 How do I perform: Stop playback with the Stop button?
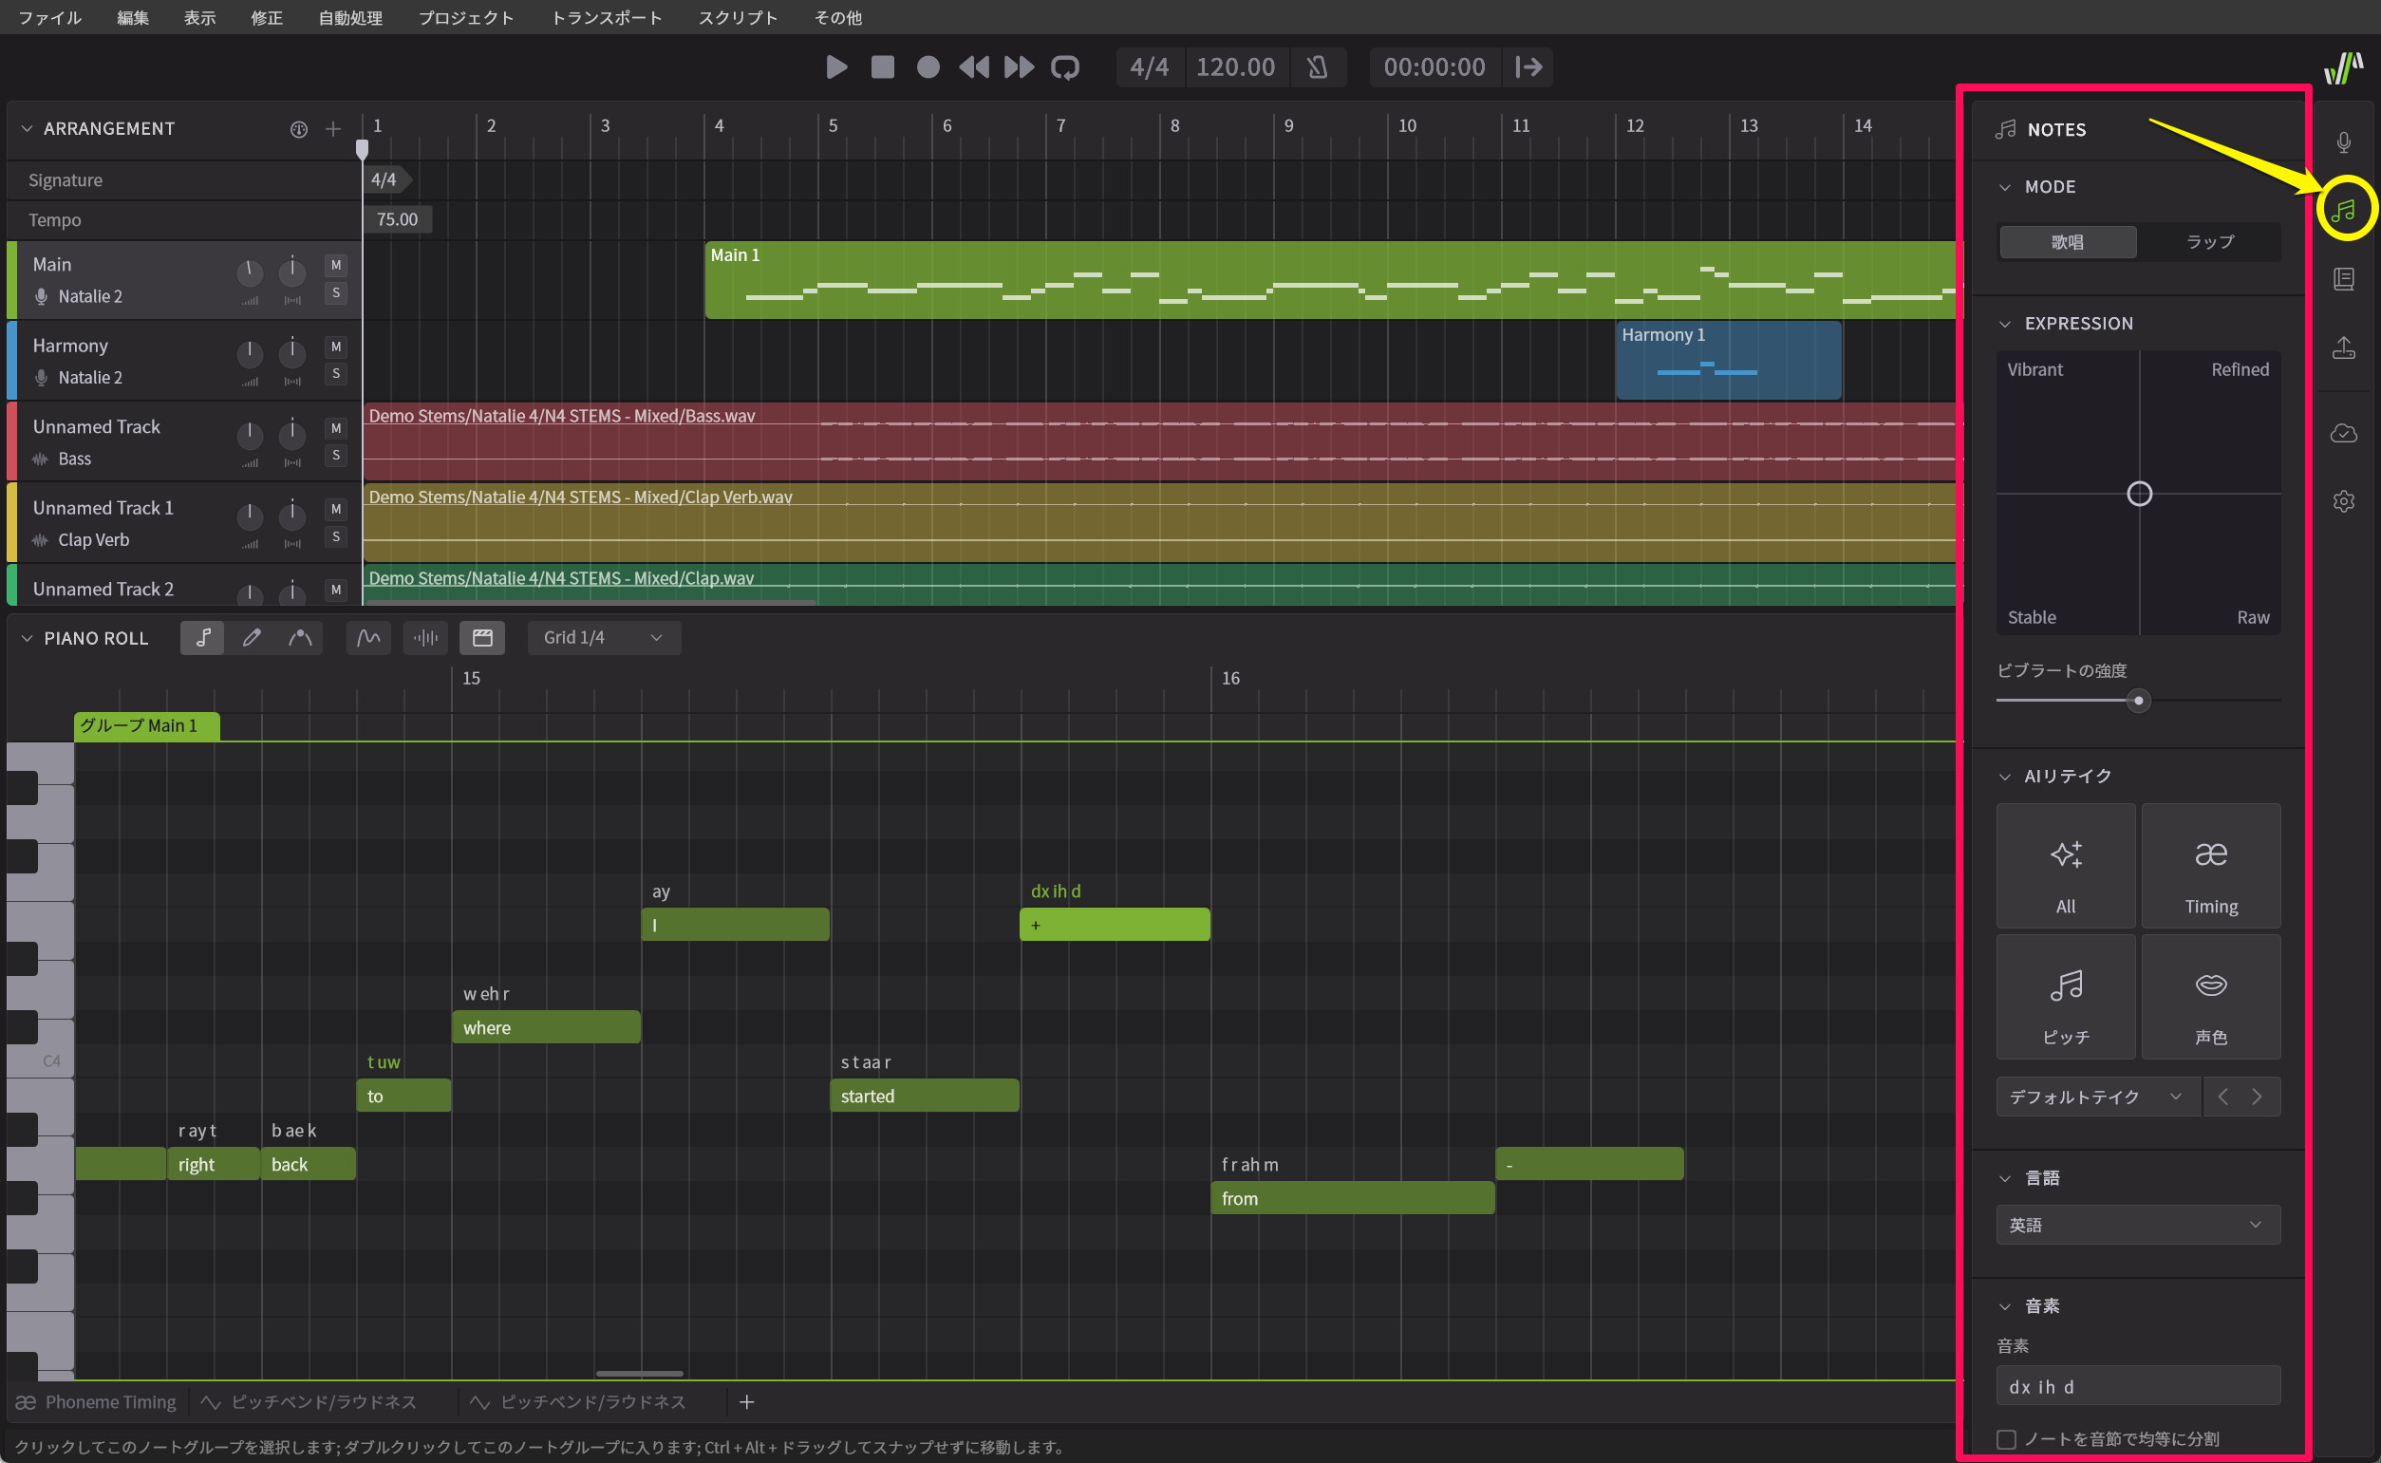pos(882,66)
